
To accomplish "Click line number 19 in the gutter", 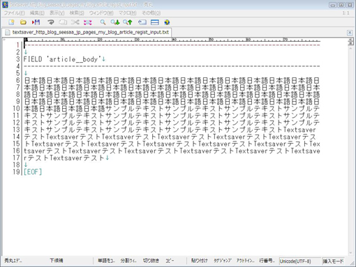I will (16, 171).
